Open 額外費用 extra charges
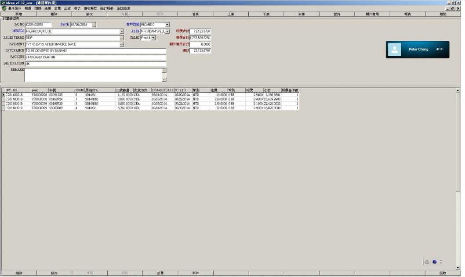Viewport: 465px width, 277px height. (x=372, y=14)
